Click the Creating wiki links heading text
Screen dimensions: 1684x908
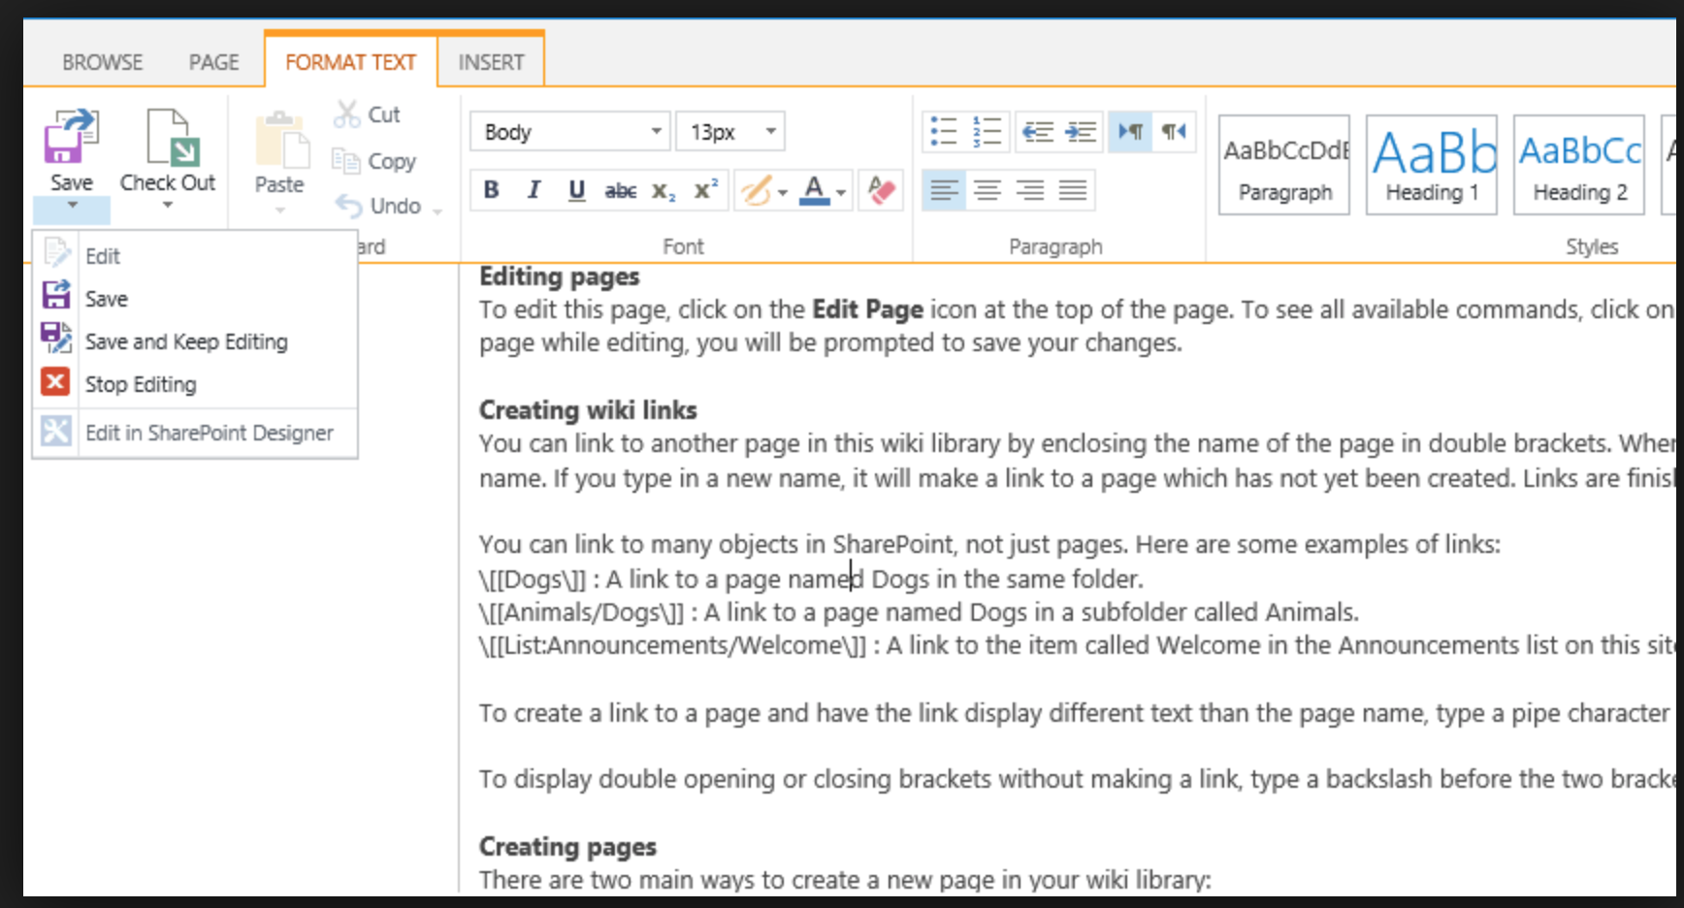point(588,410)
